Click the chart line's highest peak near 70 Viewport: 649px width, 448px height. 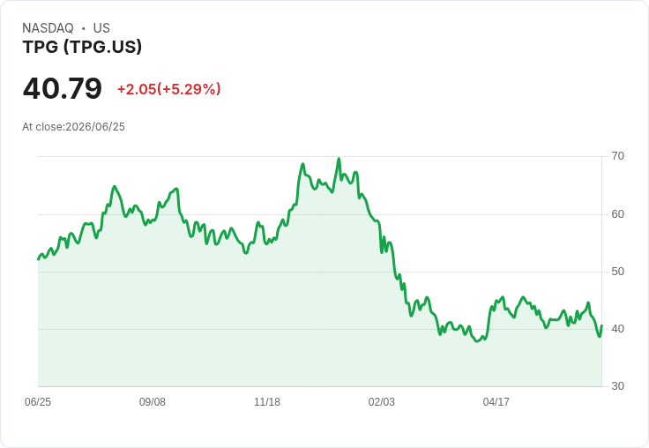[339, 159]
